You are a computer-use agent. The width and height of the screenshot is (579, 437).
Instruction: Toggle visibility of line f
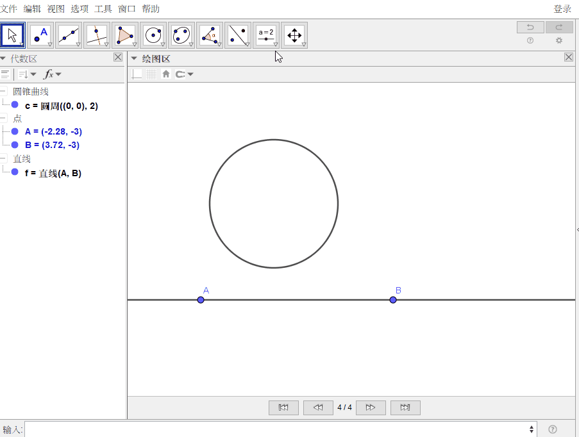pyautogui.click(x=14, y=172)
